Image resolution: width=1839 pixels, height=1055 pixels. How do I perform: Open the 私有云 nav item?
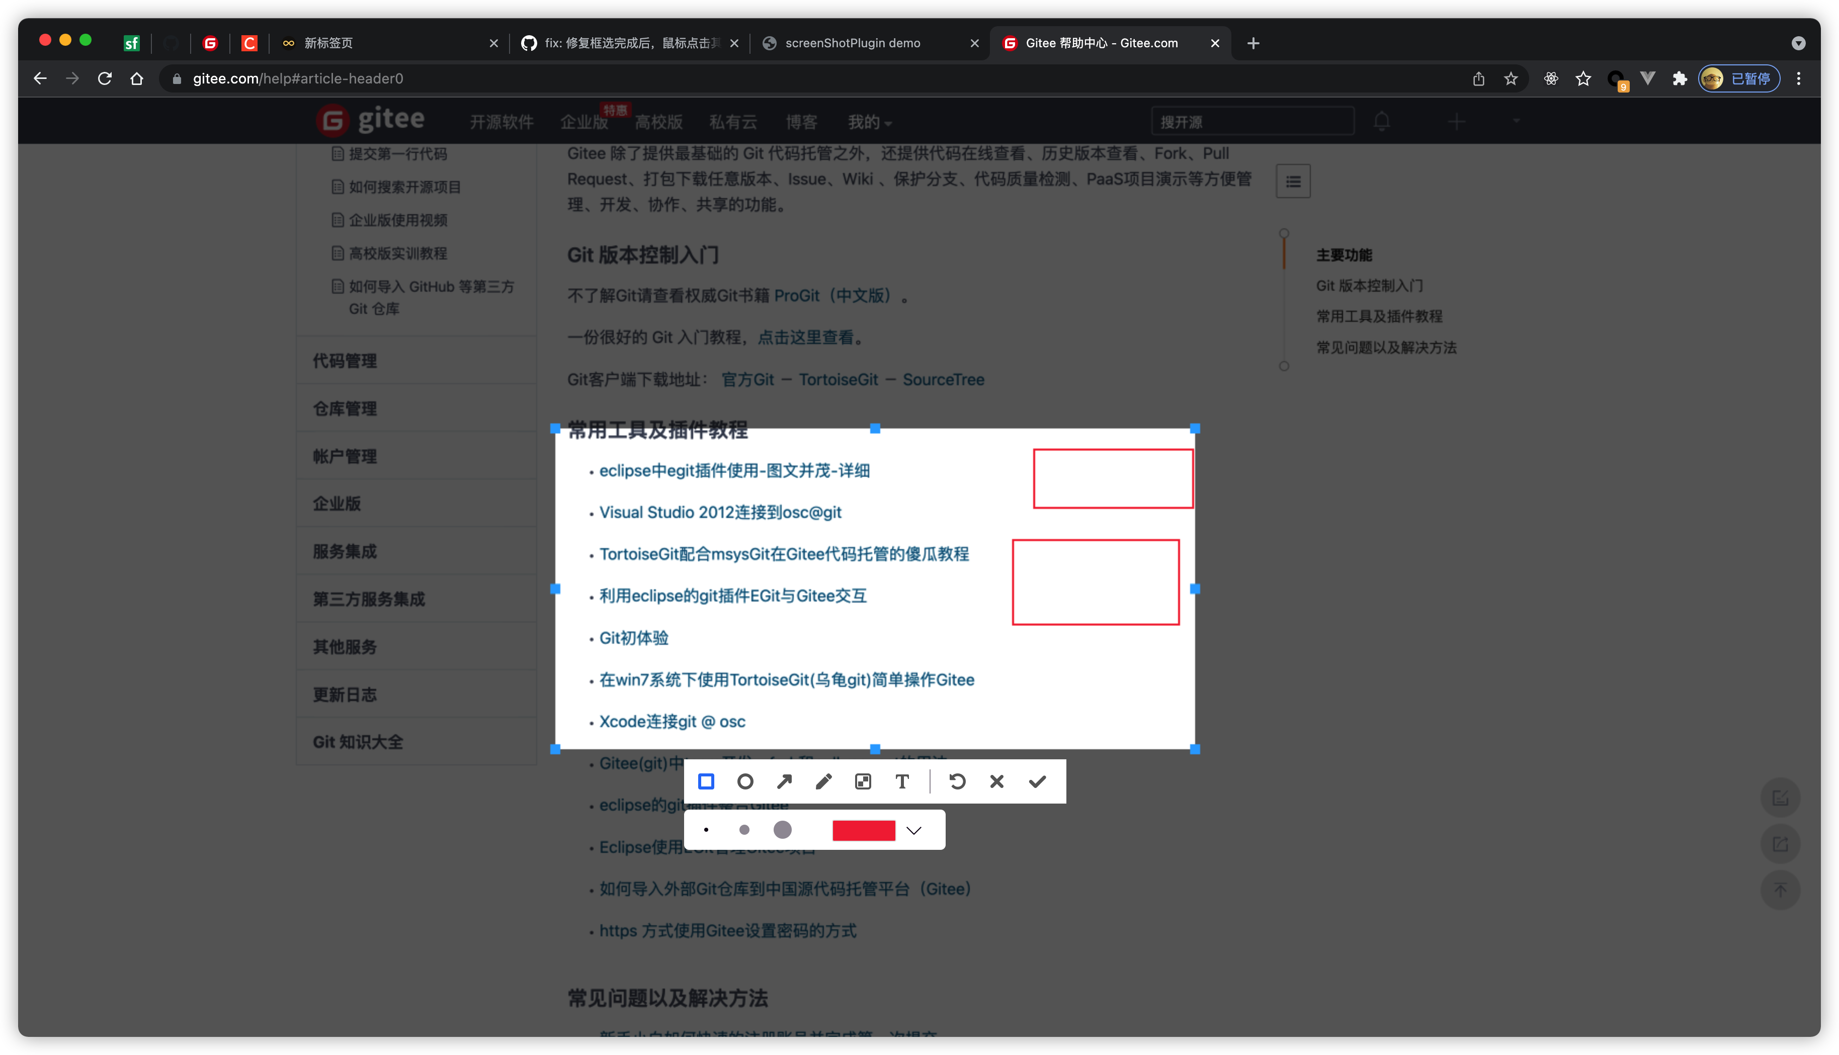(x=733, y=122)
